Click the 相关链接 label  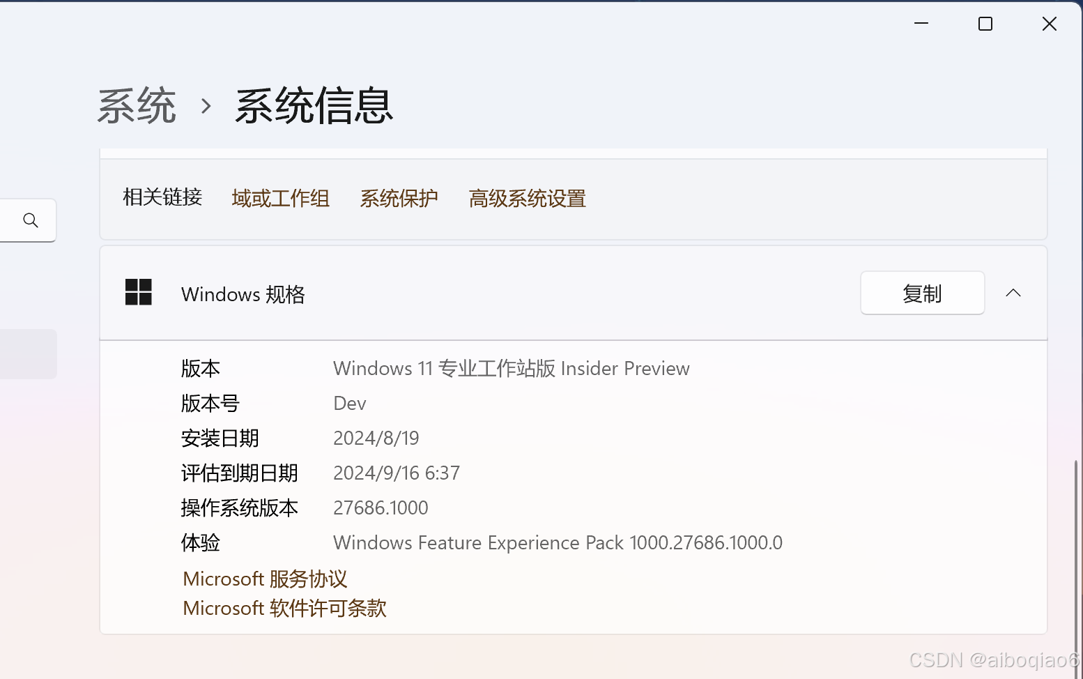(x=162, y=197)
